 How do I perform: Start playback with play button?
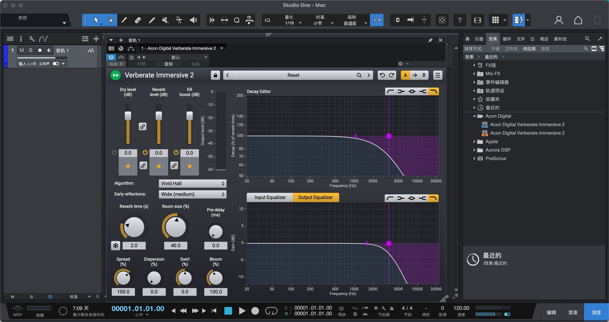pyautogui.click(x=242, y=311)
